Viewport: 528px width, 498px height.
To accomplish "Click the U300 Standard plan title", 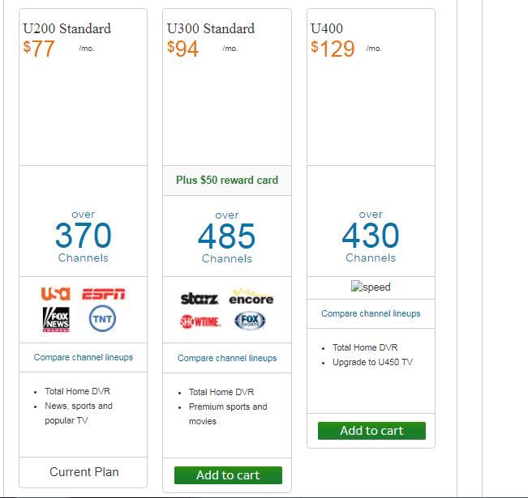I will click(211, 28).
